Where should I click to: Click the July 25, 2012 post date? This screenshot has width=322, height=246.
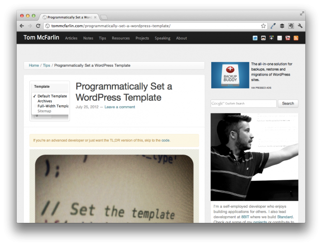pyautogui.click(x=87, y=107)
